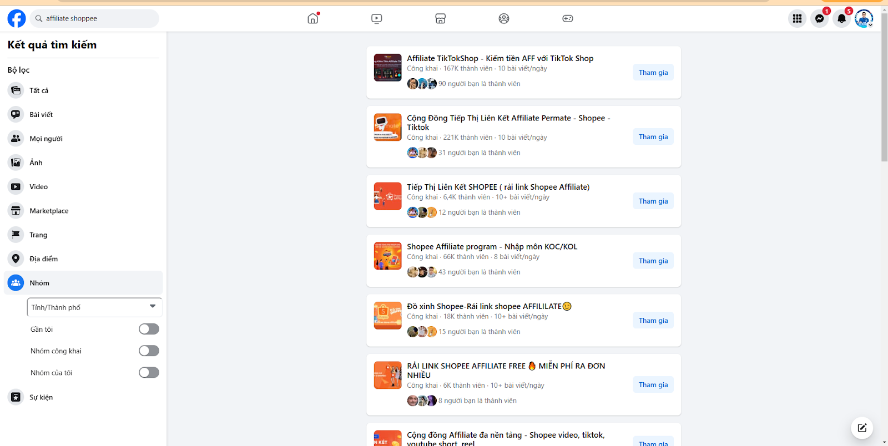Open the apps menu grid icon
Viewport: 888px width, 446px height.
pyautogui.click(x=798, y=18)
